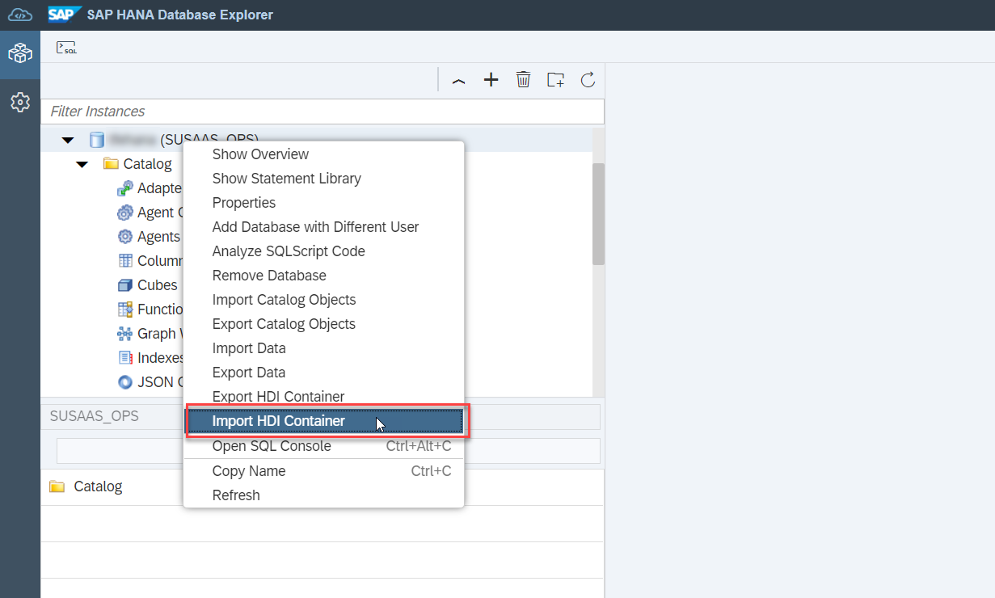Choose Import HDI Container
This screenshot has height=598, width=995.
324,421
